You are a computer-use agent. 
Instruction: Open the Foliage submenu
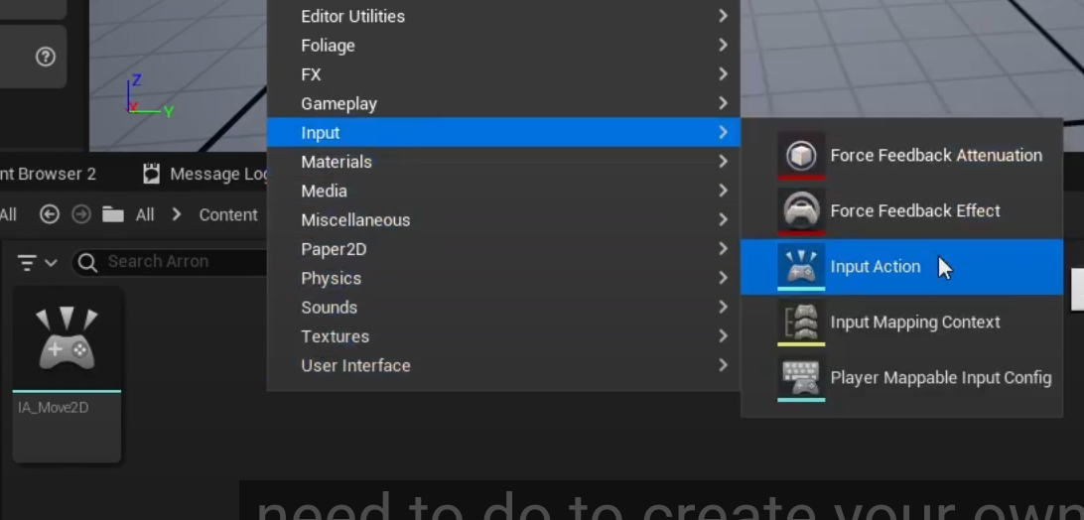503,46
